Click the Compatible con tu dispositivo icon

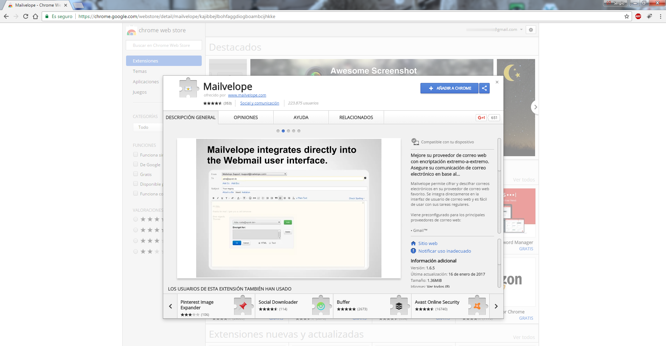415,142
